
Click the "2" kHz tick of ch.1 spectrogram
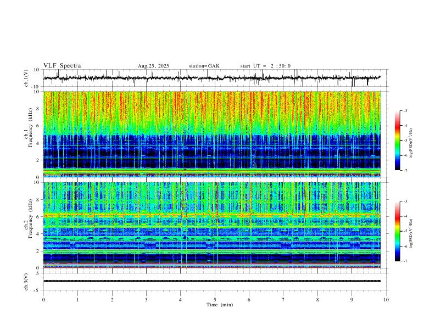coord(38,160)
